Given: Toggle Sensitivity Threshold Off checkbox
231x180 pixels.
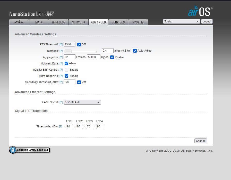Looking at the screenshot, I should coord(79,82).
